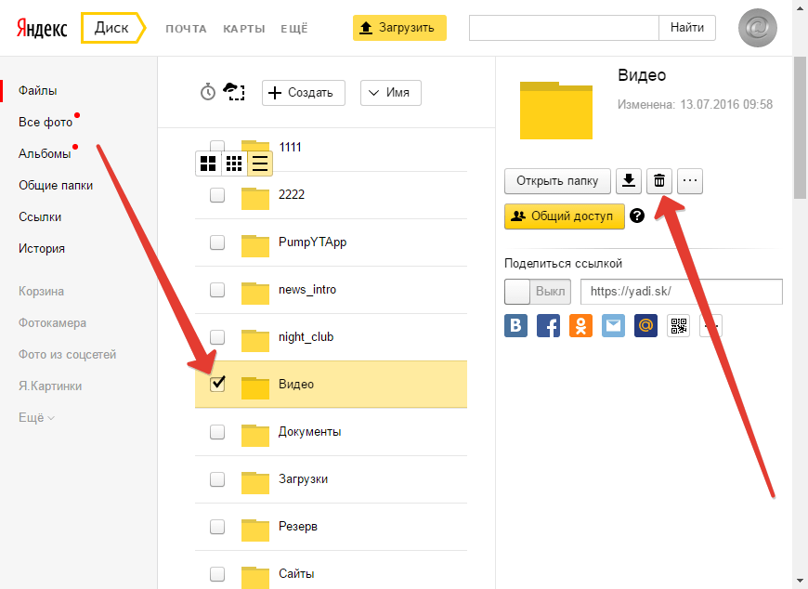Download the Видео folder

coord(629,181)
